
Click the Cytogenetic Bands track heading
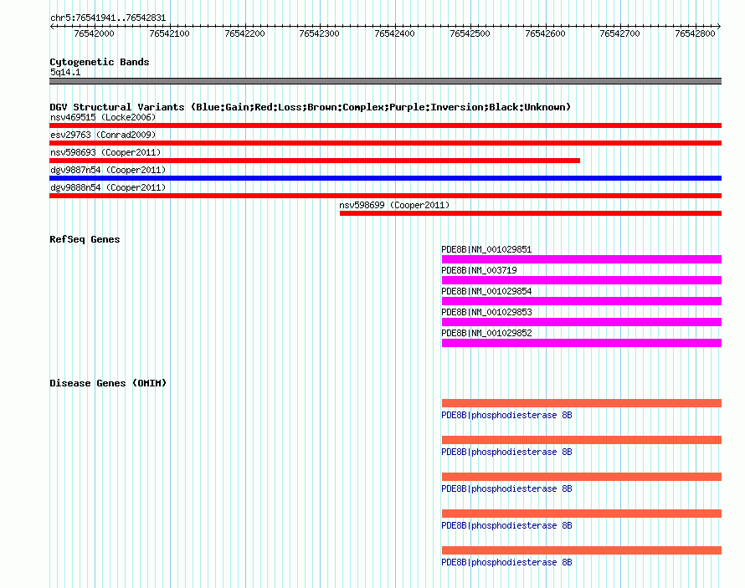click(x=100, y=62)
